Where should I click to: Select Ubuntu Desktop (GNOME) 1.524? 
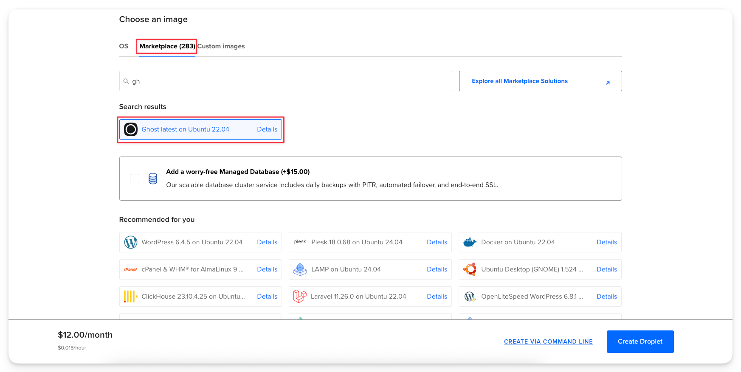click(540, 269)
